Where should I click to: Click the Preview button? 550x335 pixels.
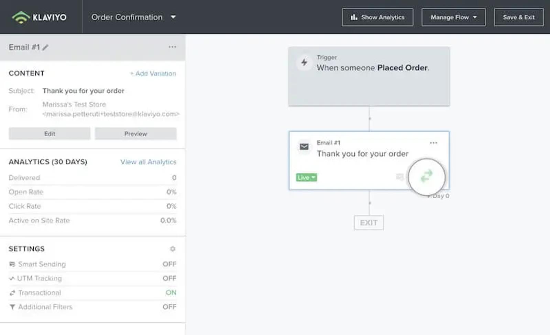pos(136,134)
